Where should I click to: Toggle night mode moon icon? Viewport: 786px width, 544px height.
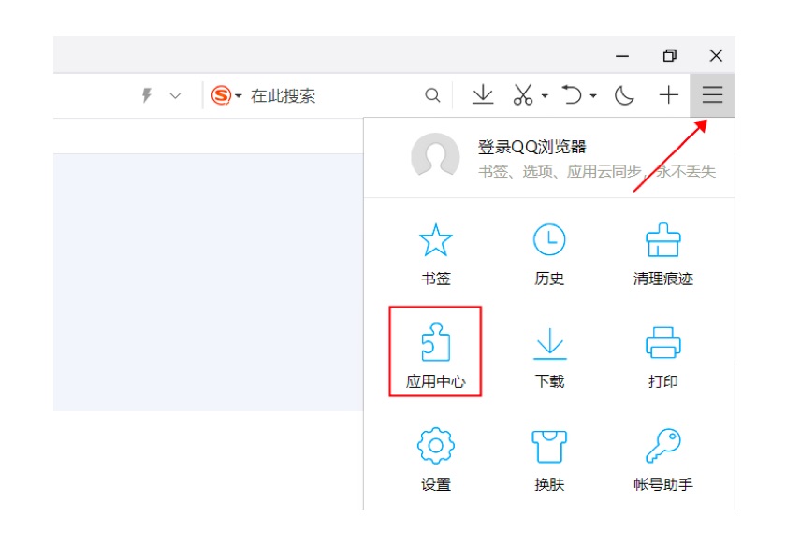pyautogui.click(x=624, y=95)
